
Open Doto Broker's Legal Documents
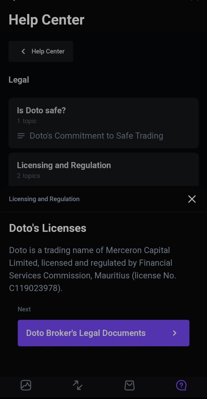[103, 333]
